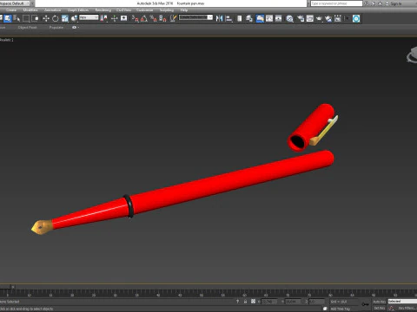The width and height of the screenshot is (417, 312).
Task: Click the Align tool
Action: pos(228,19)
